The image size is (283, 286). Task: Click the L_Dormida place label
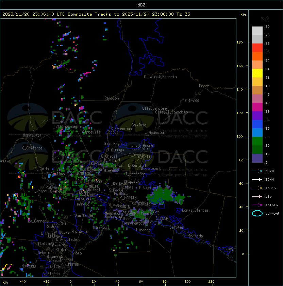click(194, 236)
